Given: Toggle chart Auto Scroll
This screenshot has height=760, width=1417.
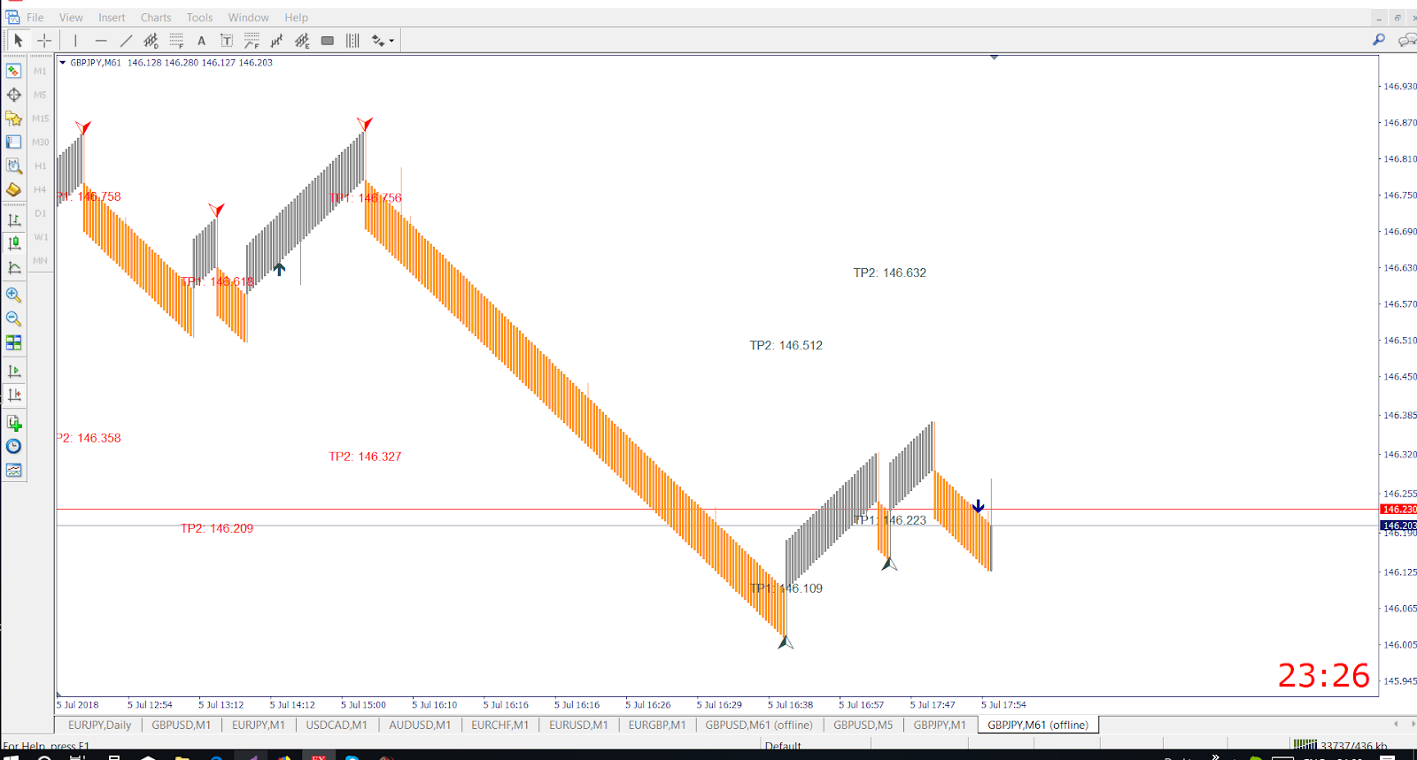Looking at the screenshot, I should click(x=13, y=372).
